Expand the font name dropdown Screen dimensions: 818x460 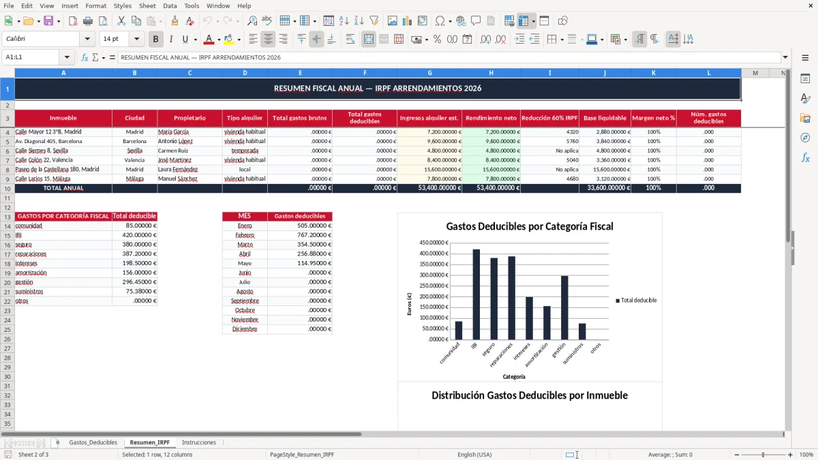[87, 40]
